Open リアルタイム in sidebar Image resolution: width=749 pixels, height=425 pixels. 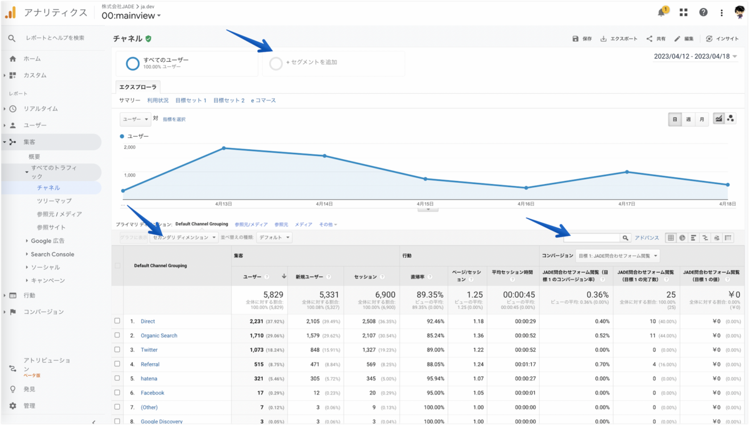tap(41, 109)
